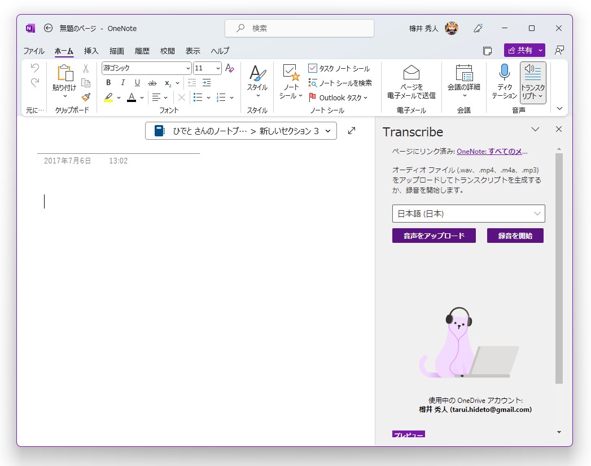Toggle strikethrough formatting
Viewport: 591px width, 466px height.
click(151, 83)
